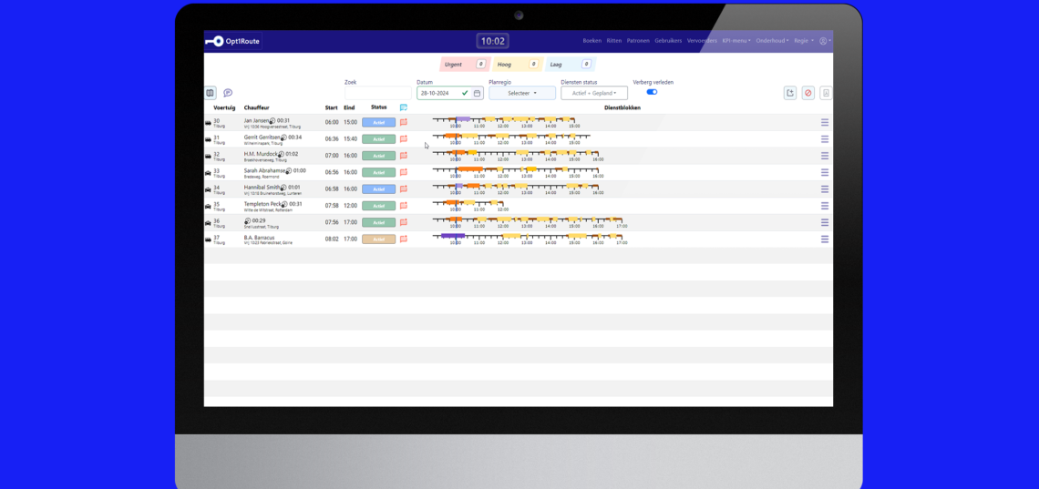Expand the KPI-menu dropdown
1039x489 pixels.
coord(736,41)
